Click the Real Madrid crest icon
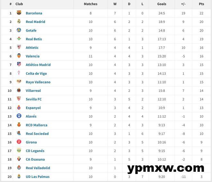Viewport: 212px width, 182px height. 19,22
